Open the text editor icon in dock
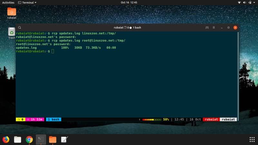Image resolution: width=258 pixels, height=145 pixels. 64,139
